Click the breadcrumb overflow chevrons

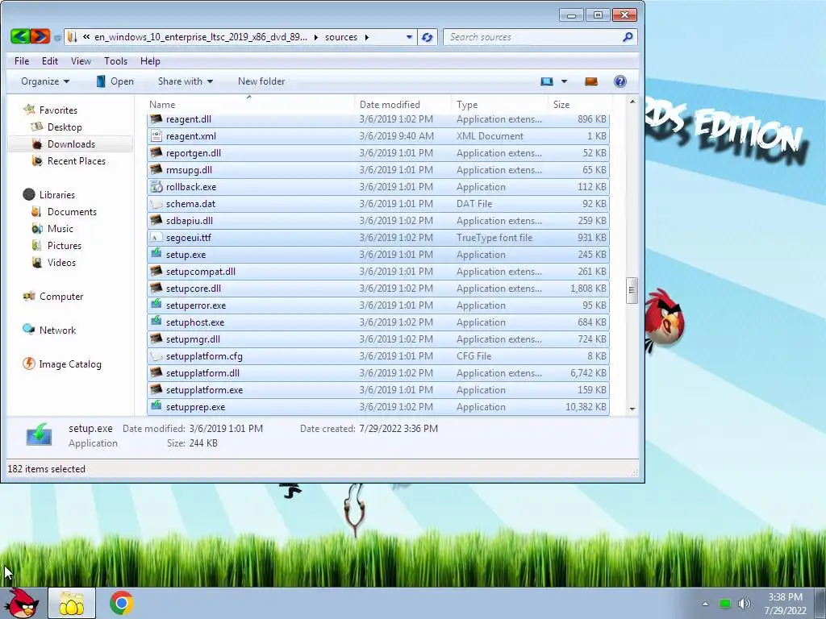(x=86, y=37)
